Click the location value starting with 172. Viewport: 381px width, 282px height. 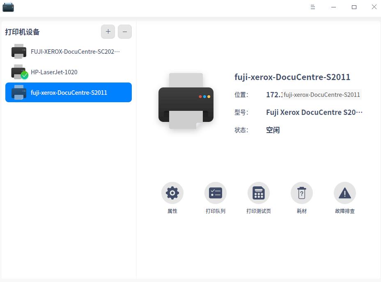pos(274,94)
